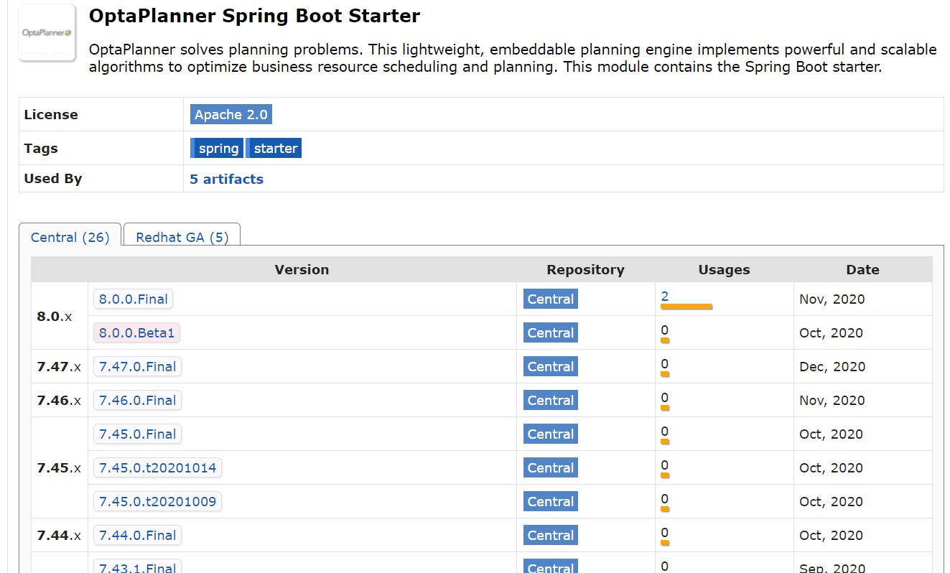Click the 8.0.x version group label
The height and width of the screenshot is (573, 950).
point(55,316)
